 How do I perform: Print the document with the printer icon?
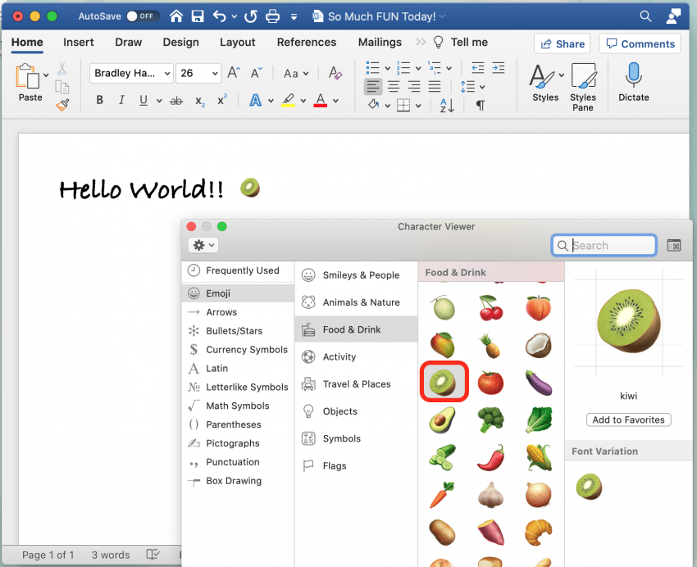click(272, 16)
